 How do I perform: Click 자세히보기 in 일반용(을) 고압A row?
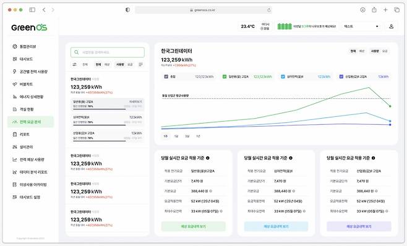[135, 102]
